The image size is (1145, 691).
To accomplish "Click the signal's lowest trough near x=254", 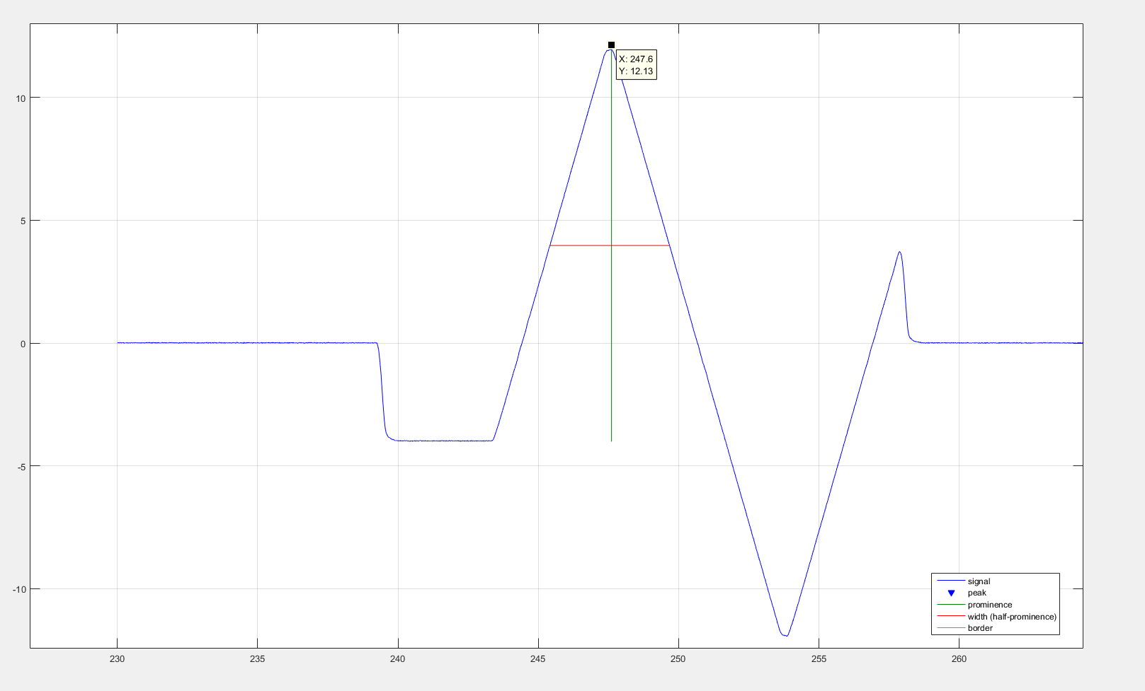I will [x=785, y=635].
